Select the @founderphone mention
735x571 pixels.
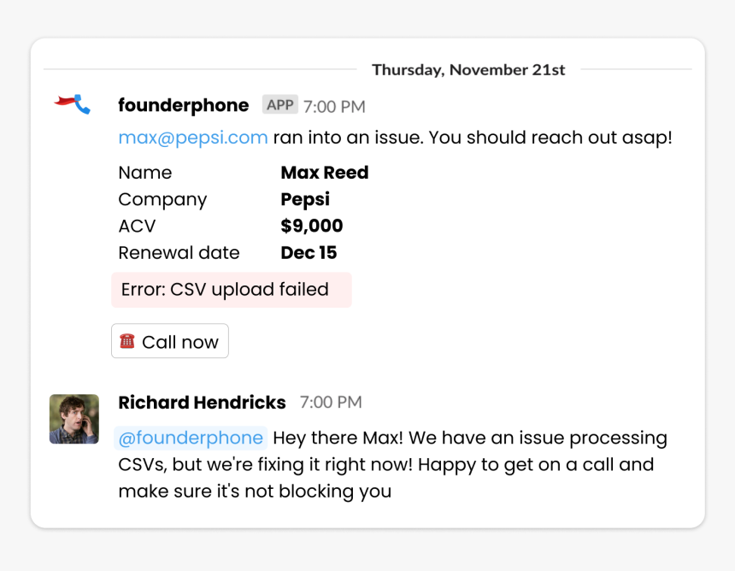point(191,438)
